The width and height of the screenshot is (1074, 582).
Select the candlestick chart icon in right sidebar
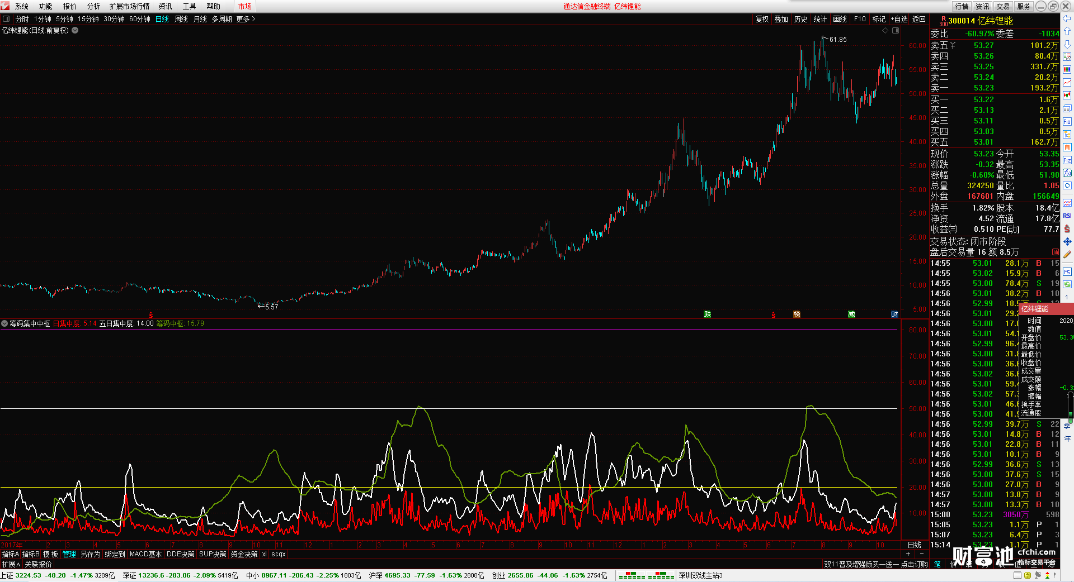click(1067, 96)
